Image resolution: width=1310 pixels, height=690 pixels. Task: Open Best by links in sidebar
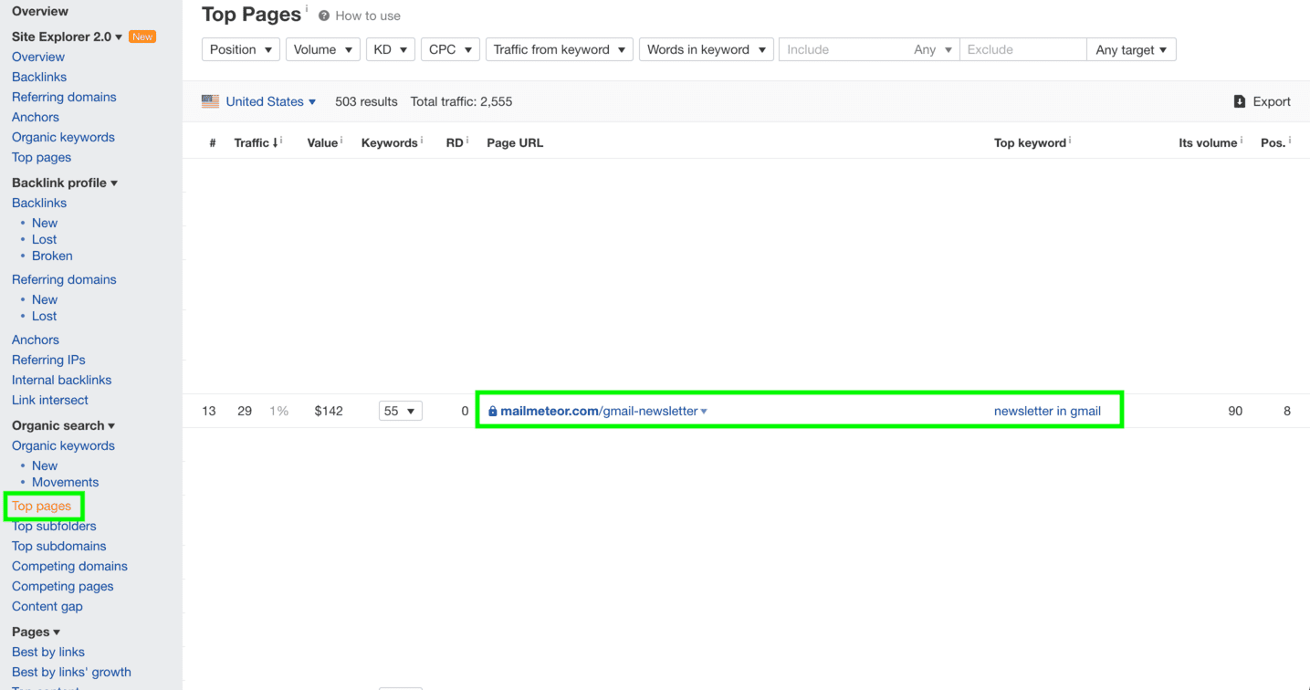pyautogui.click(x=48, y=652)
